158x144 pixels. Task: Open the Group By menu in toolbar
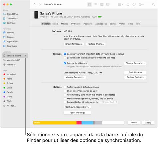click(120, 4)
